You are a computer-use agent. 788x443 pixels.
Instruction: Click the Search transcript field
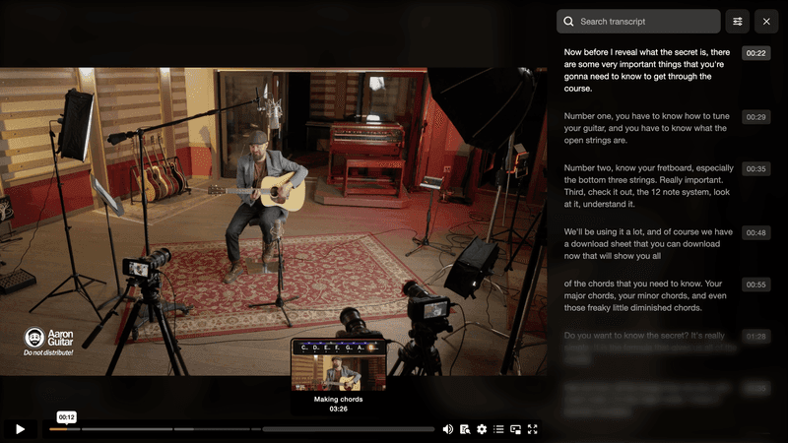[646, 22]
